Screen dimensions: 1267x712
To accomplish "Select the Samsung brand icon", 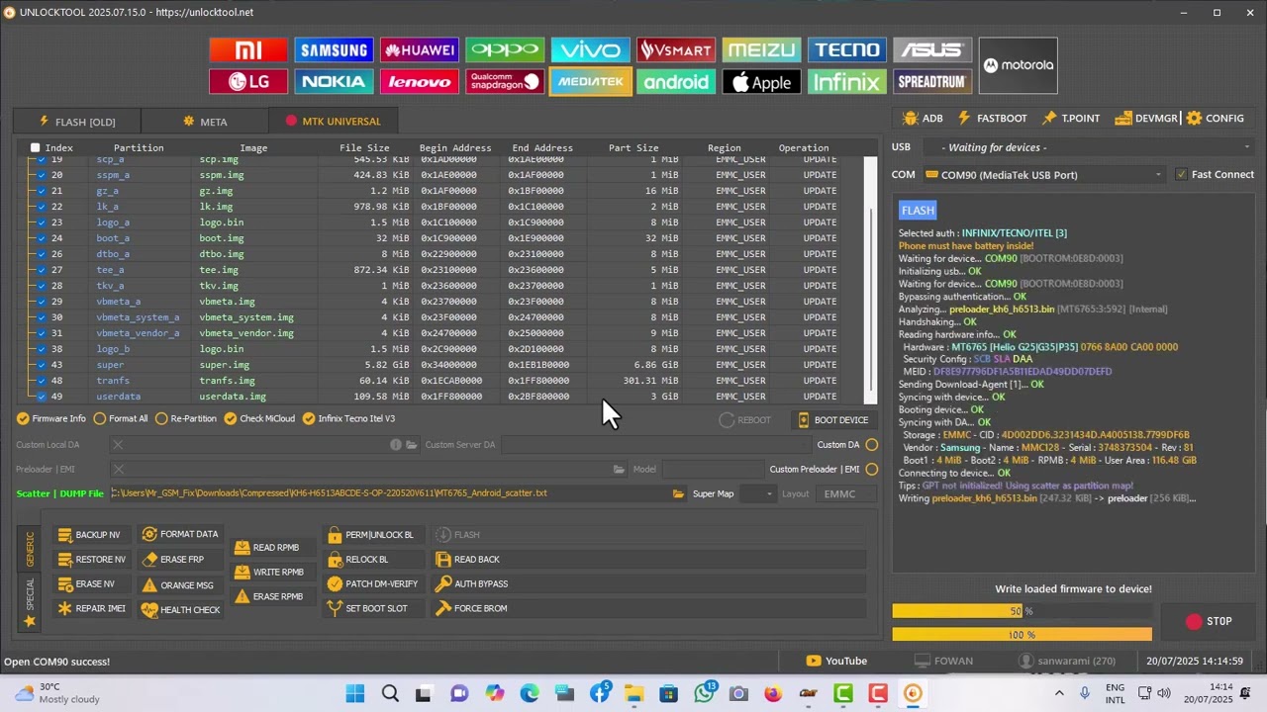I will (334, 50).
